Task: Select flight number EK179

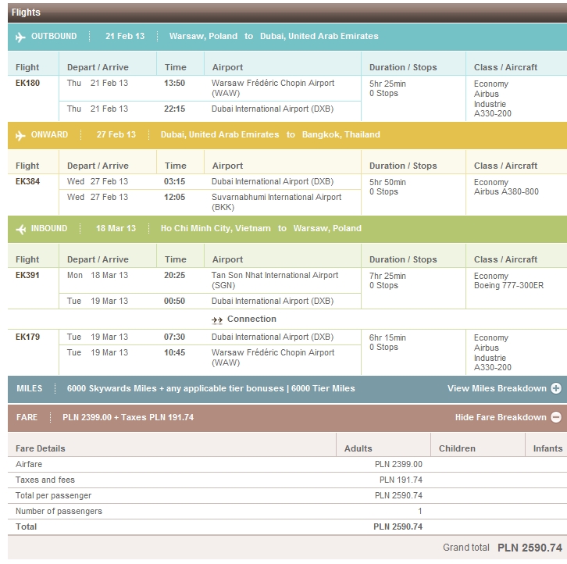Action: point(27,337)
